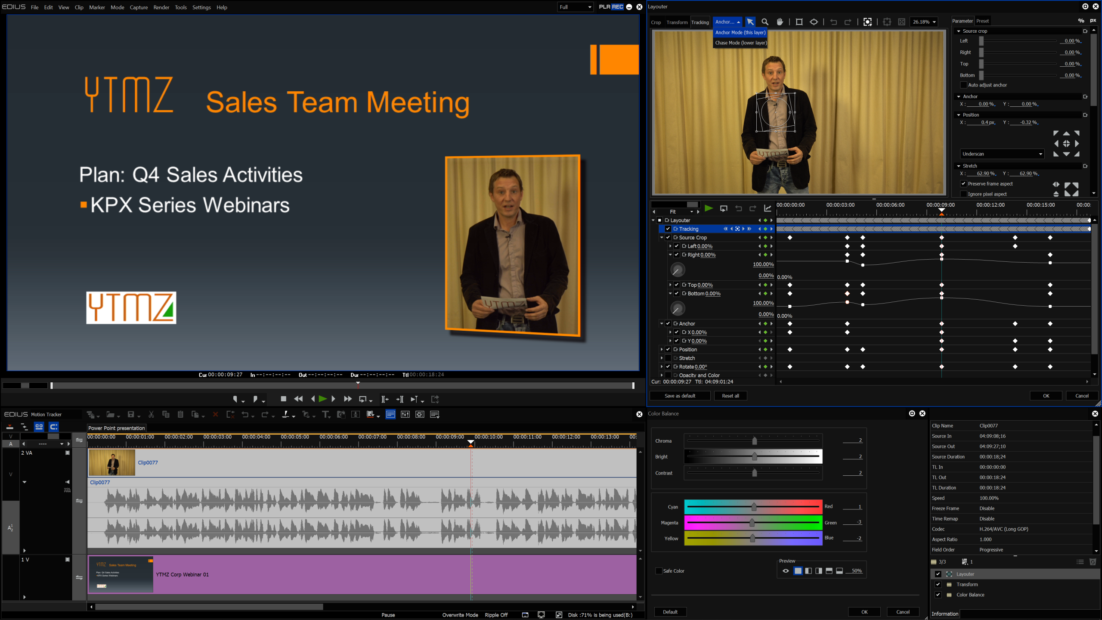Select the Clip0077 video thumbnail in the timeline
The width and height of the screenshot is (1102, 620).
click(x=112, y=462)
